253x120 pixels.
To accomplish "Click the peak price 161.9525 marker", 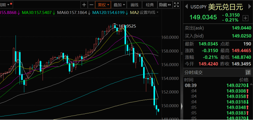I will (127, 26).
